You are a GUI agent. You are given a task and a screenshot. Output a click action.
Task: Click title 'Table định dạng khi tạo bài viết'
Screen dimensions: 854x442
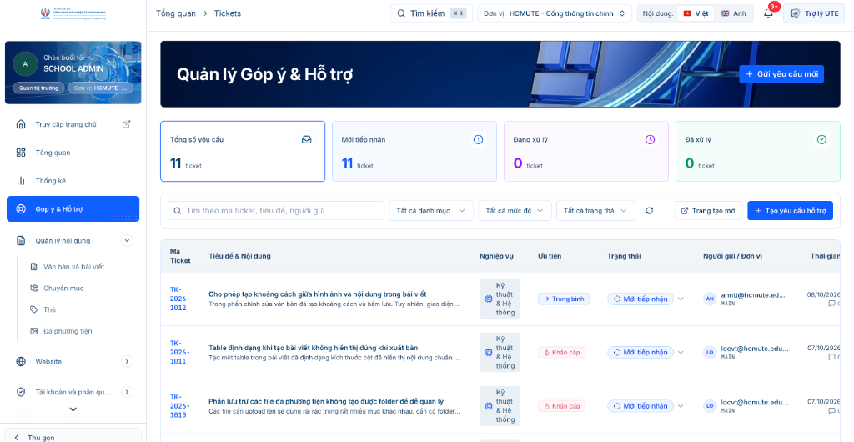point(314,348)
